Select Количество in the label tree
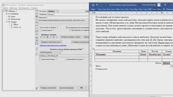The image size is (173, 97). click(x=16, y=19)
